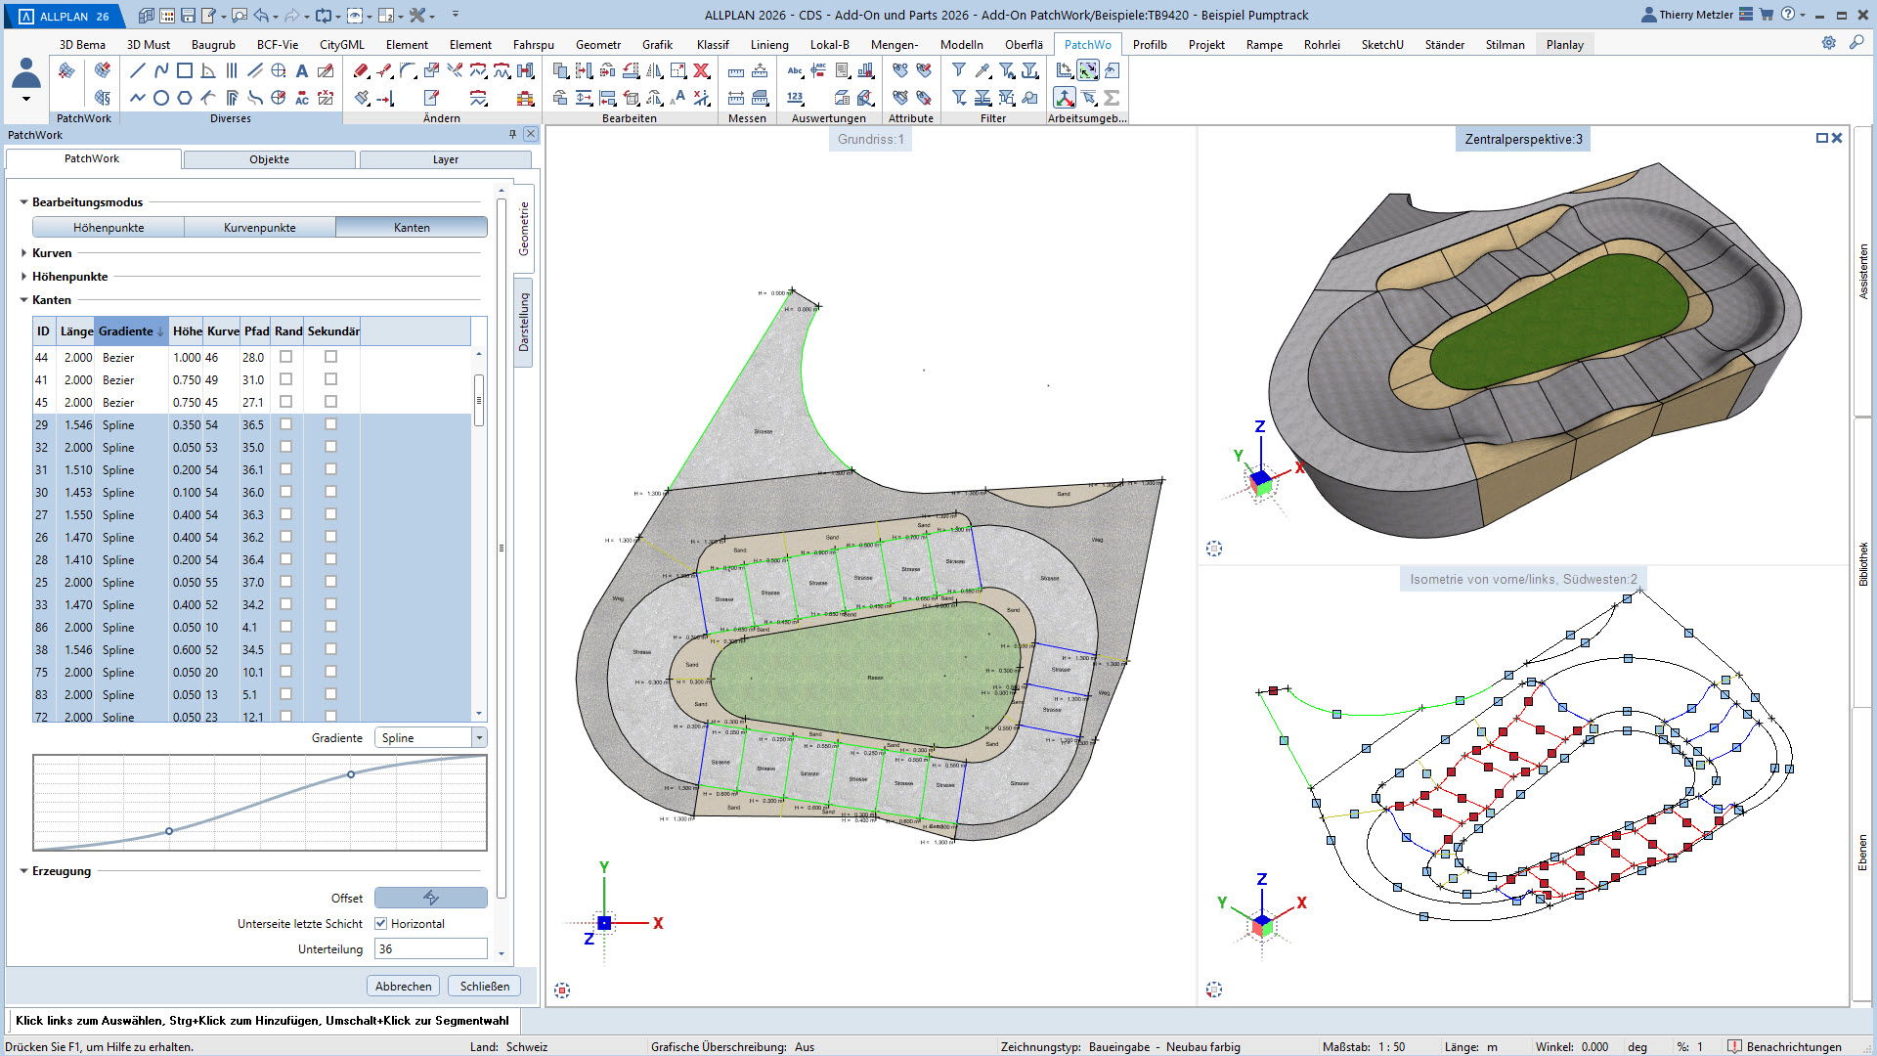This screenshot has height=1056, width=1877.
Task: Click the sigma sum icon
Action: point(1112,98)
